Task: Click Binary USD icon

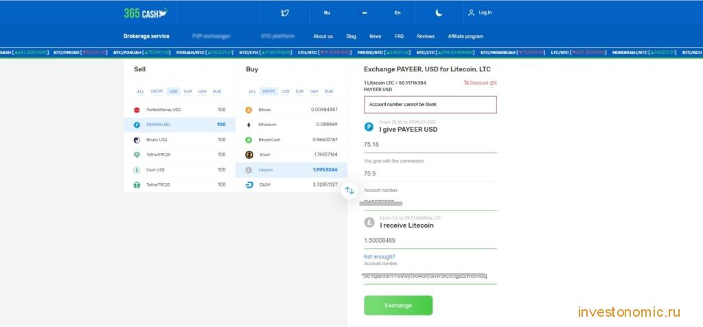Action: click(x=137, y=140)
